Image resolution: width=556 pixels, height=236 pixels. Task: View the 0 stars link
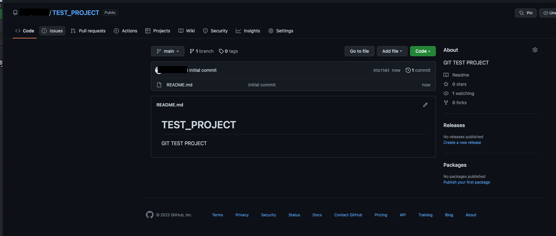(455, 84)
